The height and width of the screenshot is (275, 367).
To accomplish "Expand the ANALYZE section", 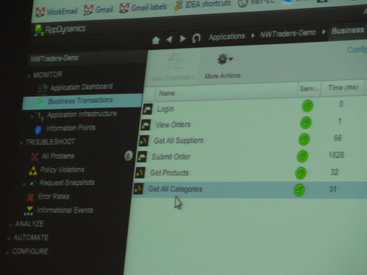I will coord(10,225).
